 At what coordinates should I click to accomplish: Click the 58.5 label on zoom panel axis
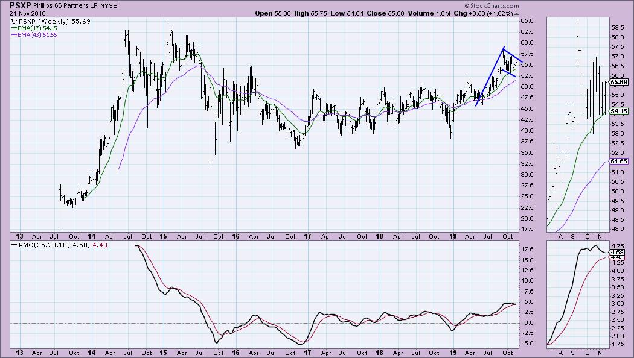click(x=617, y=28)
